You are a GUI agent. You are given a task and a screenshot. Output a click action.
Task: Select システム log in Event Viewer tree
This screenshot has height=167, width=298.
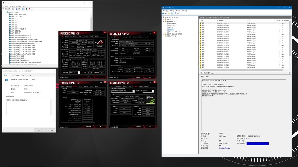171,30
